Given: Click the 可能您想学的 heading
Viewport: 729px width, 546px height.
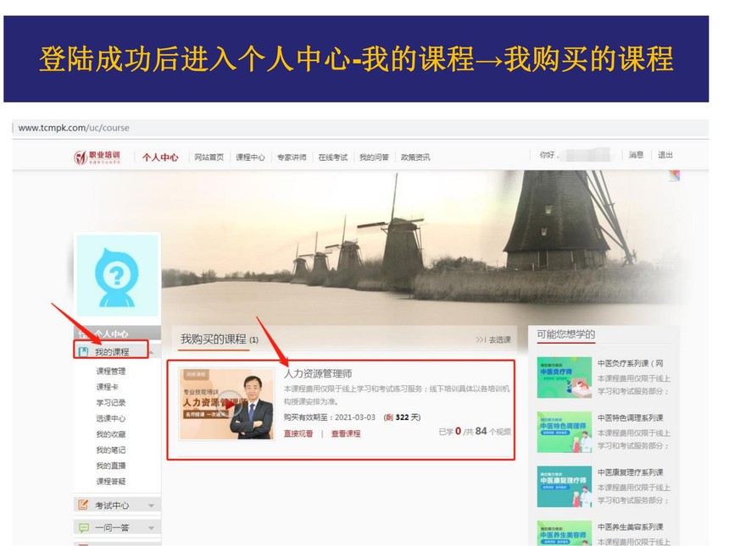Looking at the screenshot, I should pos(565,334).
